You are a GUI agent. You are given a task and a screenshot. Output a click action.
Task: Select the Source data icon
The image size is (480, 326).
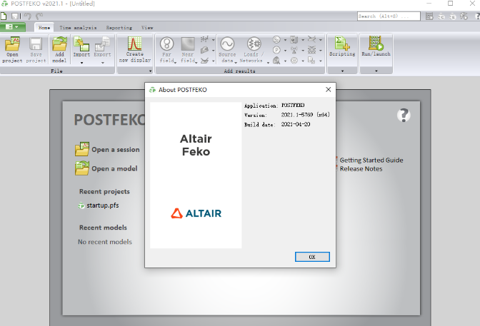[227, 44]
